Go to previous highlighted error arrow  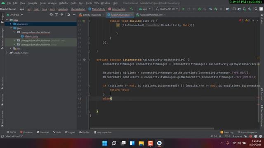[x=253, y=20]
